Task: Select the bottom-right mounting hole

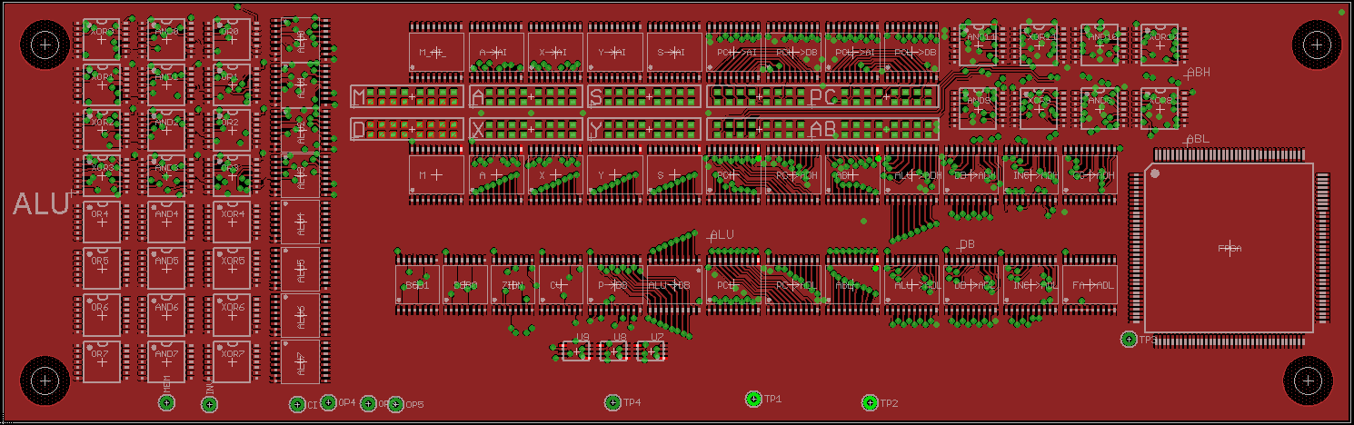Action: [1307, 381]
